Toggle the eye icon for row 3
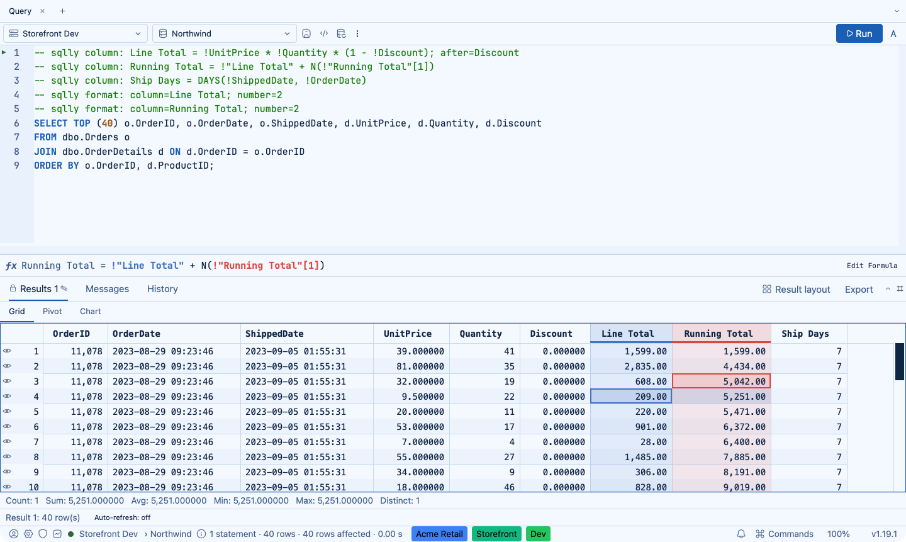 pos(7,381)
